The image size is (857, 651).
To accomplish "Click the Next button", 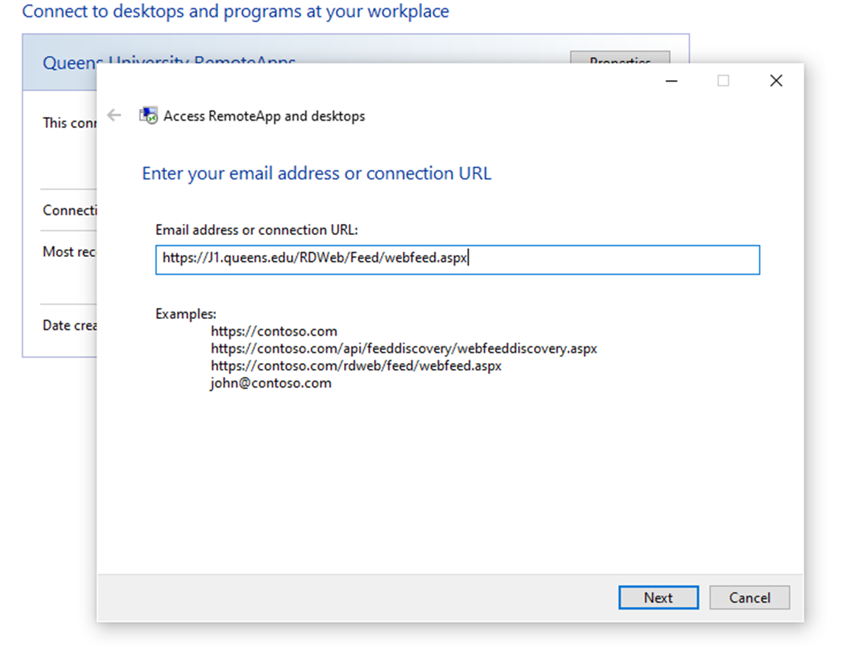I will [658, 597].
